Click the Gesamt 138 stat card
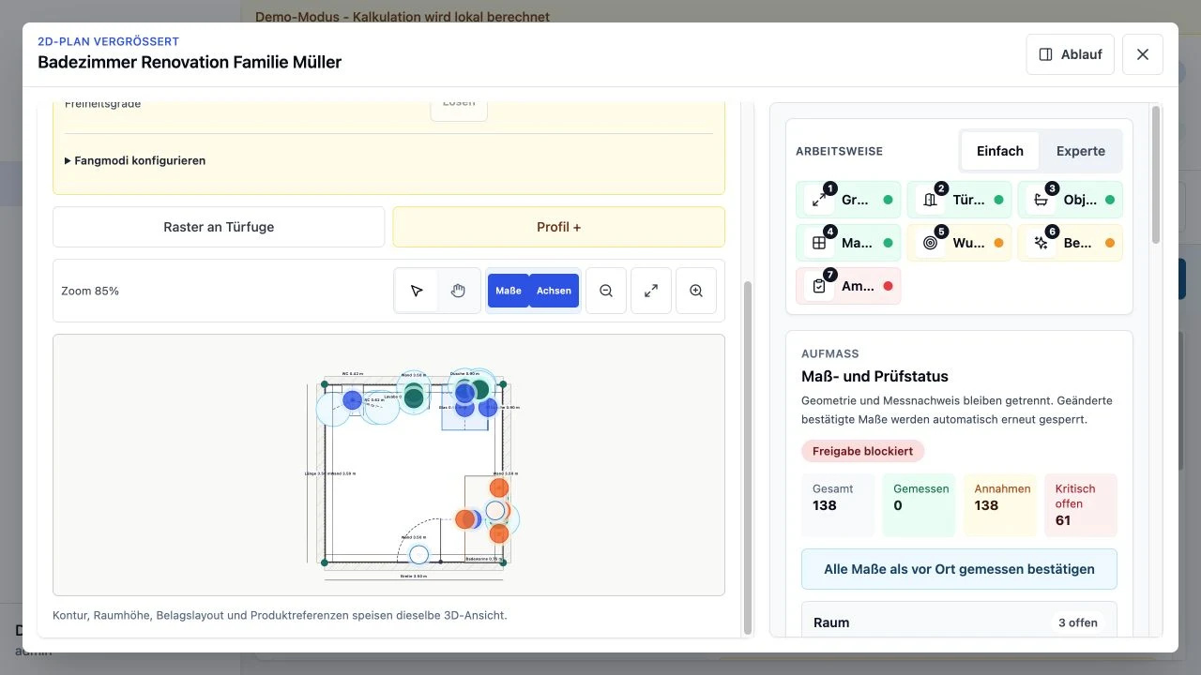The image size is (1201, 675). 838,505
